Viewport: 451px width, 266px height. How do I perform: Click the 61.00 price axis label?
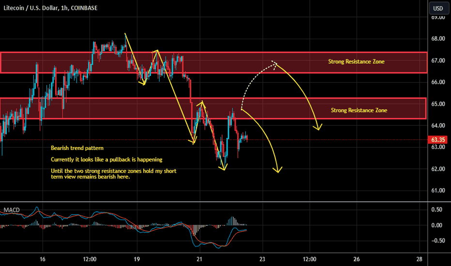pyautogui.click(x=438, y=191)
